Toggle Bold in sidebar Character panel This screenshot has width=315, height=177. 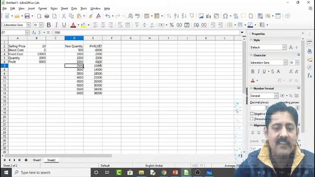point(252,71)
